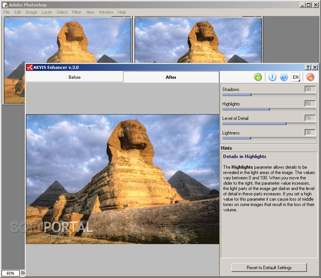Open the Window menu in Photoshop
Image resolution: width=321 pixels, height=278 pixels.
point(106,12)
